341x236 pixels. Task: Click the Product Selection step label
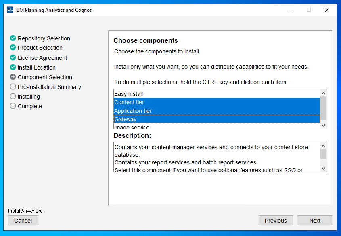[40, 48]
